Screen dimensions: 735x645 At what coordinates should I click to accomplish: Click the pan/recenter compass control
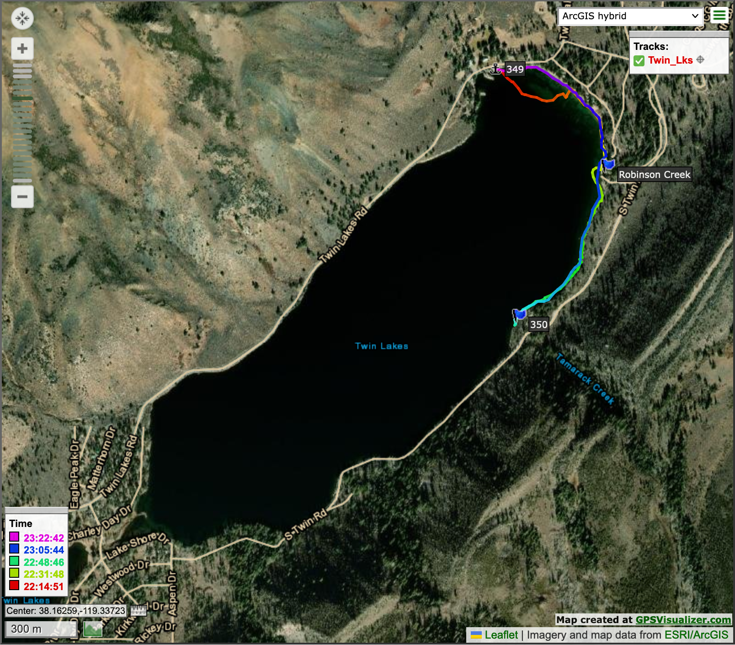pyautogui.click(x=22, y=19)
